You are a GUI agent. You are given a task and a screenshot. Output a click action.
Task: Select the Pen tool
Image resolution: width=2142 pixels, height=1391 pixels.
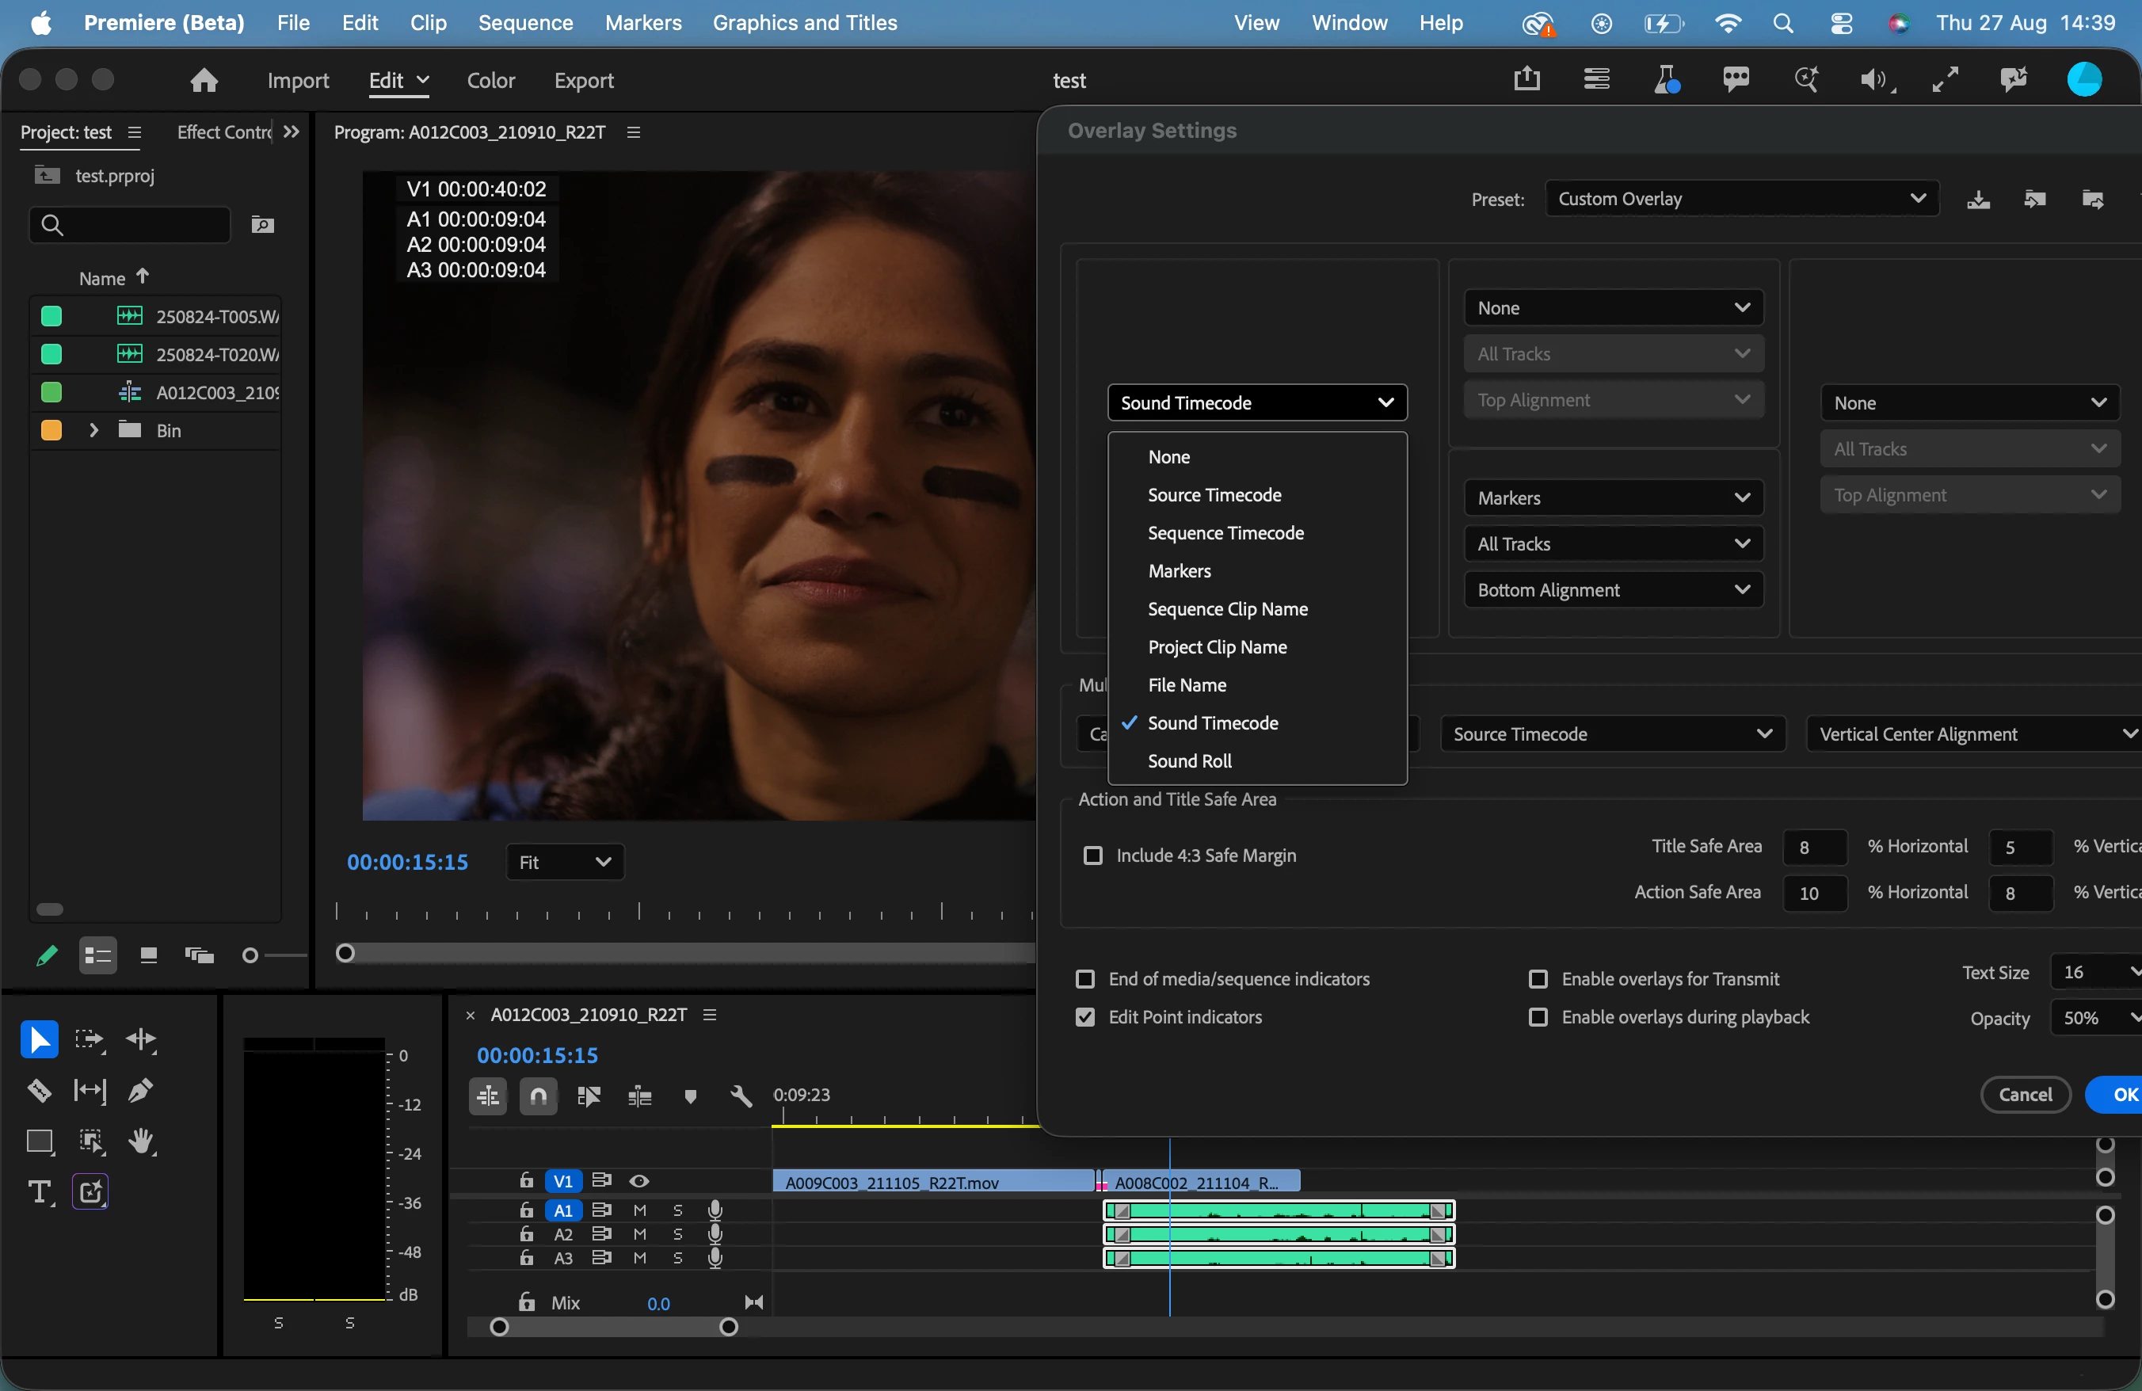[140, 1091]
